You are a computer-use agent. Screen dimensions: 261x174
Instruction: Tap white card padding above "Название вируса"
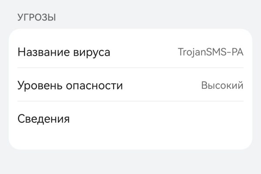click(x=130, y=35)
